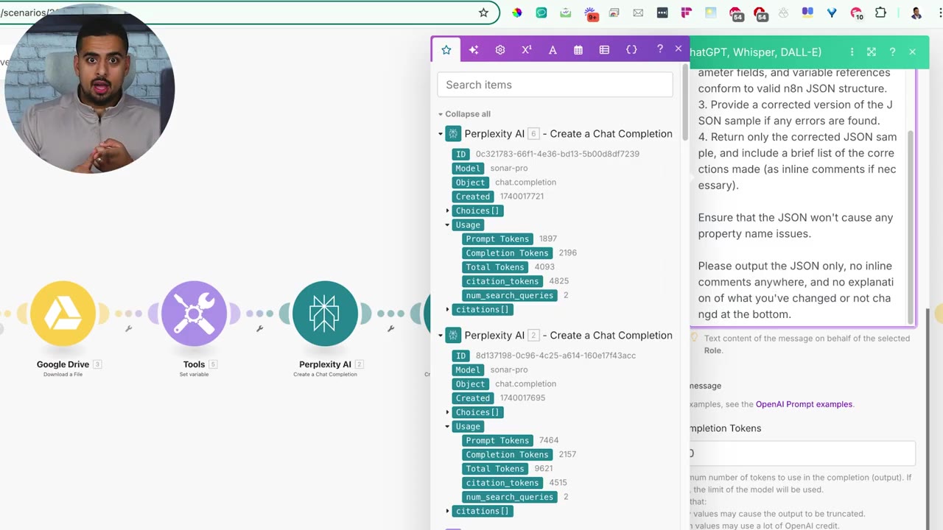
Task: Switch to the general functions gear tab
Action: 500,50
